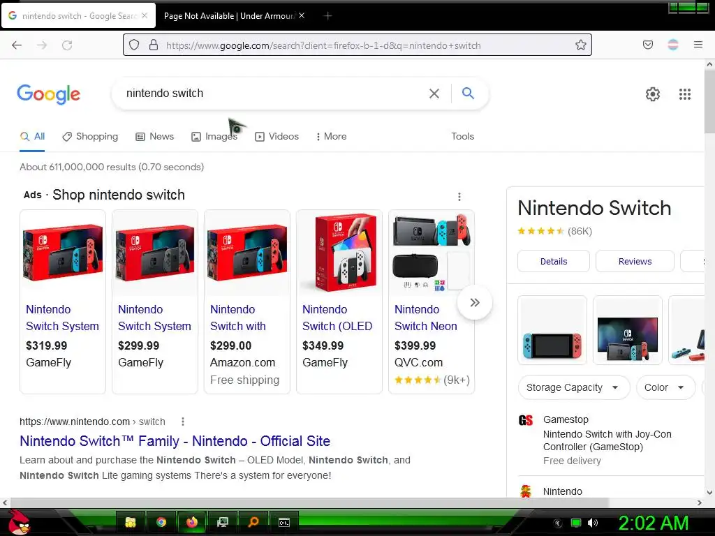Click the knowledge panel Switch tablet thumbnail
Image resolution: width=715 pixels, height=536 pixels.
552,330
